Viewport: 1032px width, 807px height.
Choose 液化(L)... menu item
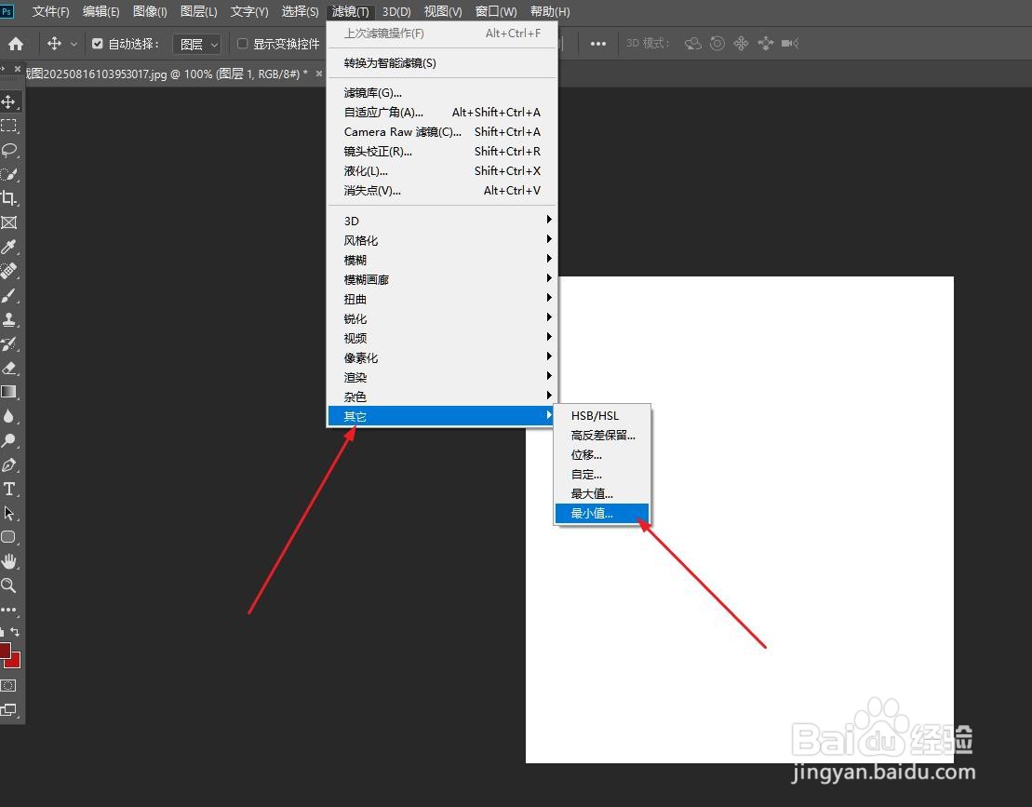pyautogui.click(x=442, y=170)
